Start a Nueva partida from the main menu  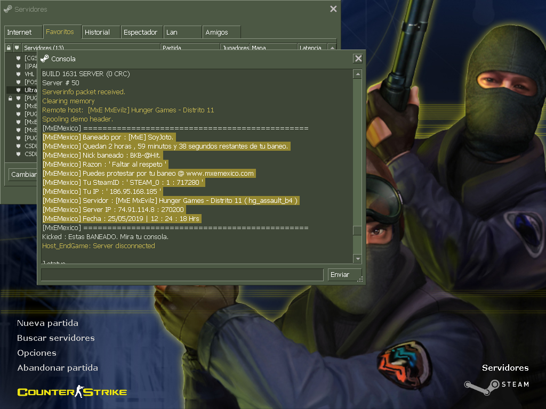pyautogui.click(x=47, y=323)
